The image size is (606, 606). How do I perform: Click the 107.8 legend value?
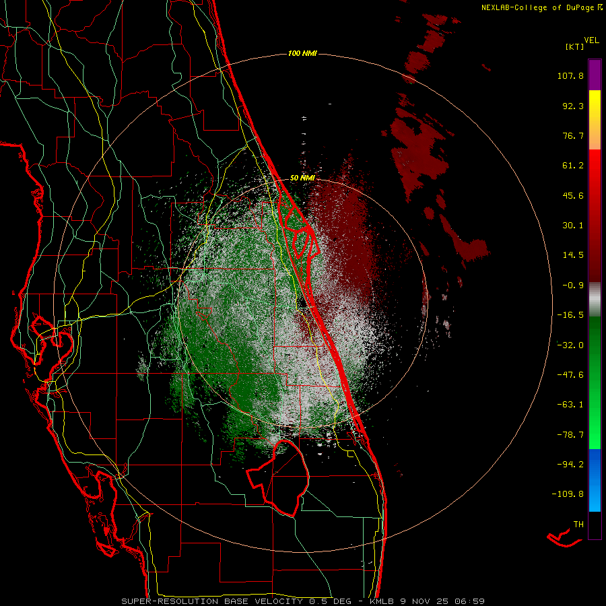[570, 75]
